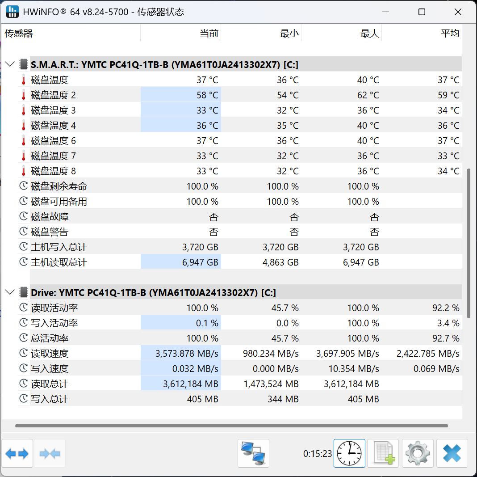Click the 平均 column header
The width and height of the screenshot is (477, 477).
pyautogui.click(x=422, y=33)
